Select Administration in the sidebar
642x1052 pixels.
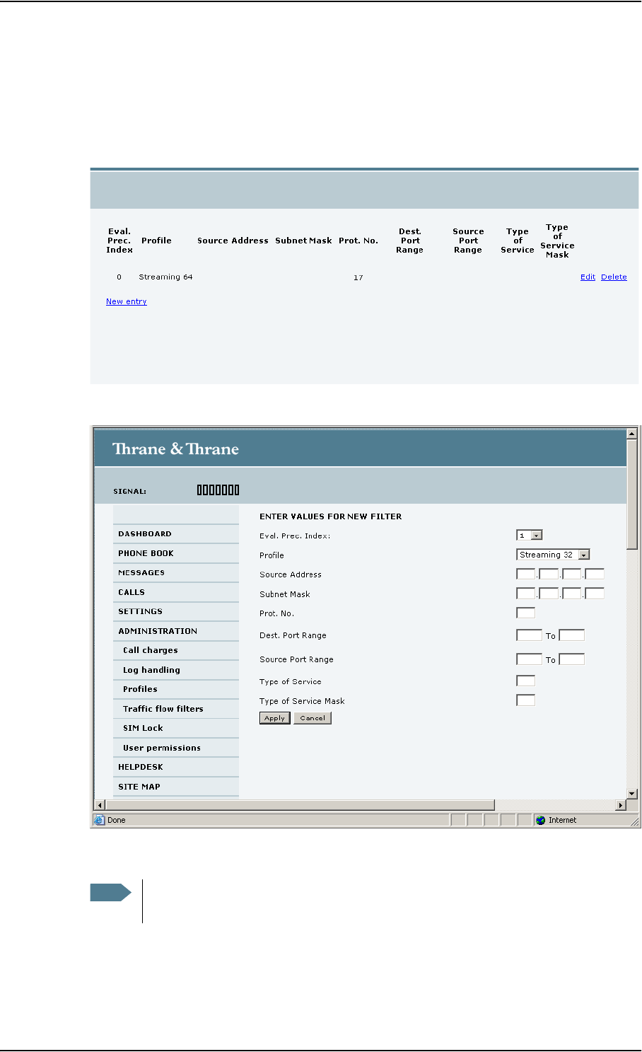176,631
